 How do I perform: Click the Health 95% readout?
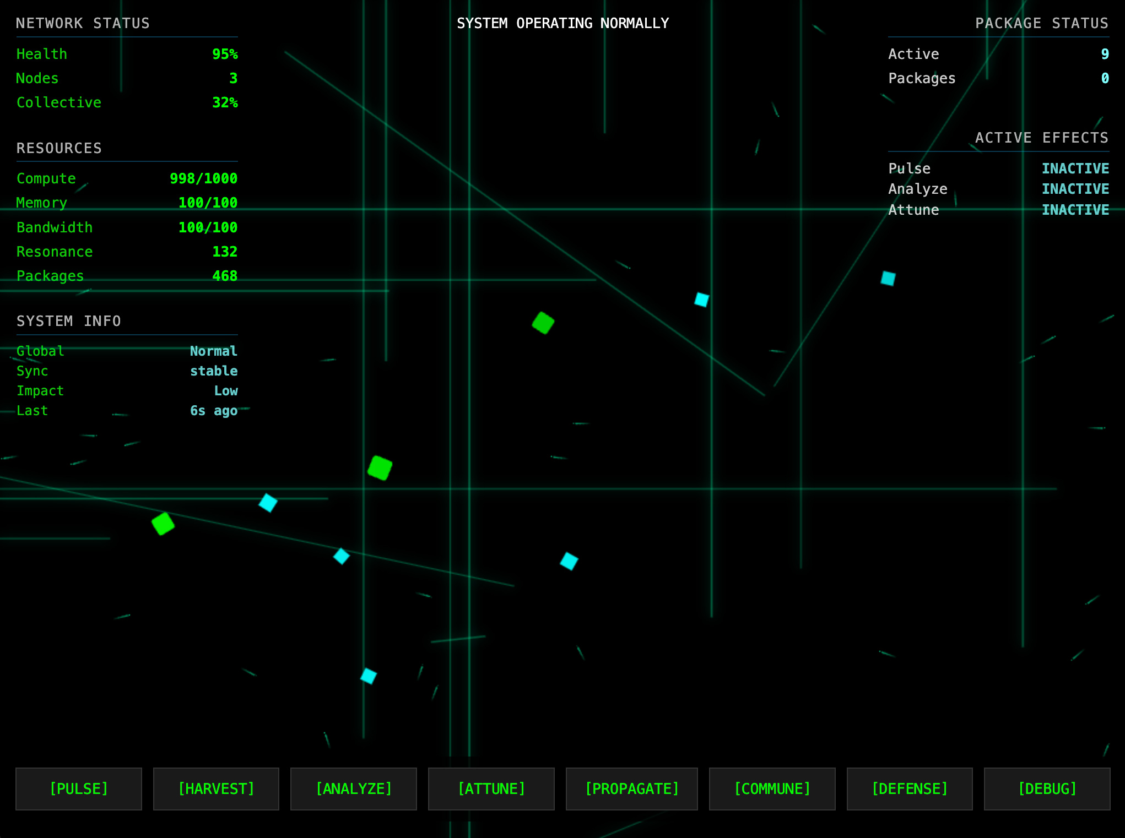tap(225, 54)
